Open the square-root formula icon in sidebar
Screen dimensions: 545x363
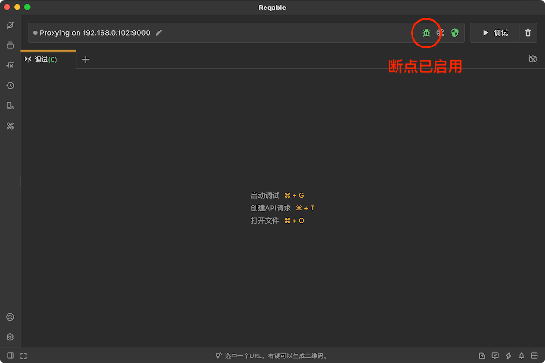[x=10, y=65]
